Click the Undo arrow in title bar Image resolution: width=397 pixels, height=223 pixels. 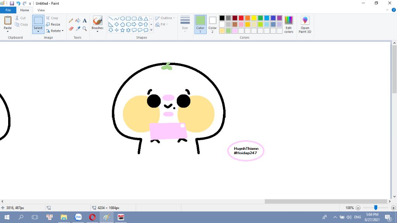(x=18, y=3)
